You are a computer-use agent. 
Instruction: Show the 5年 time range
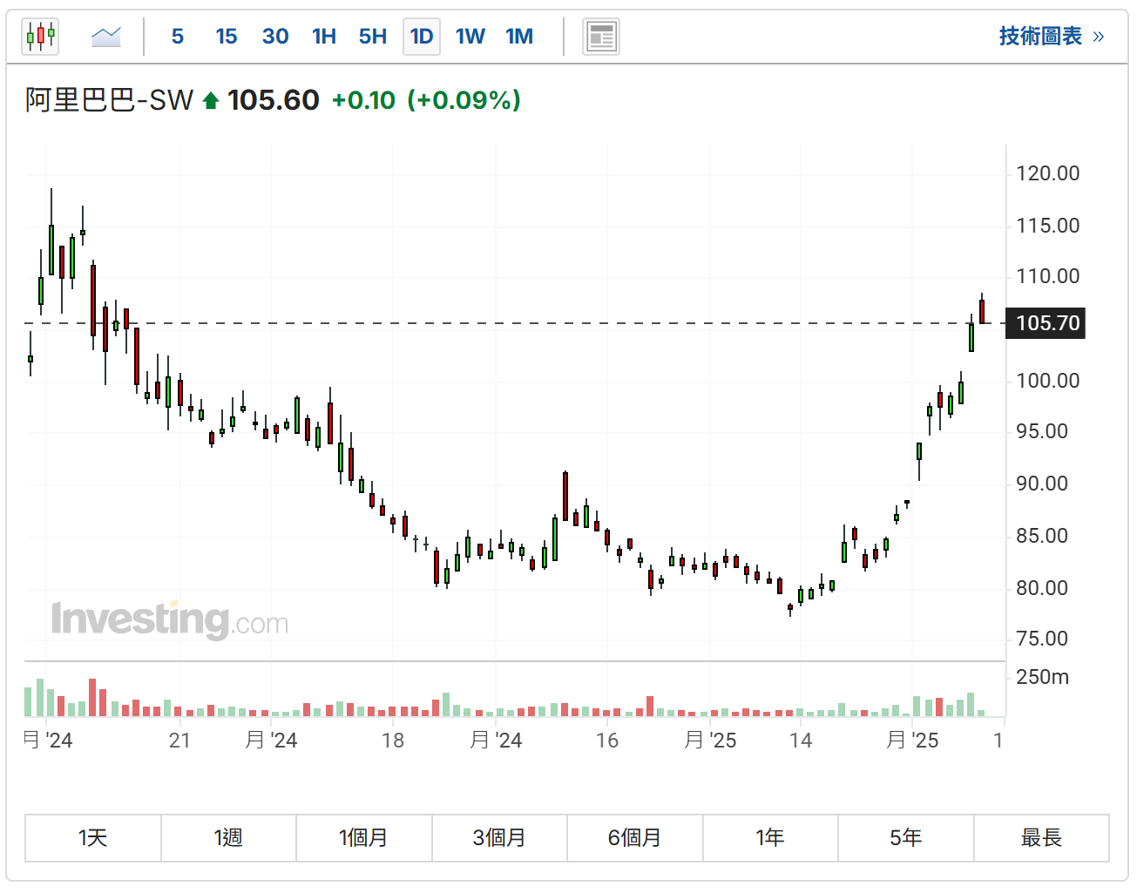pos(906,838)
